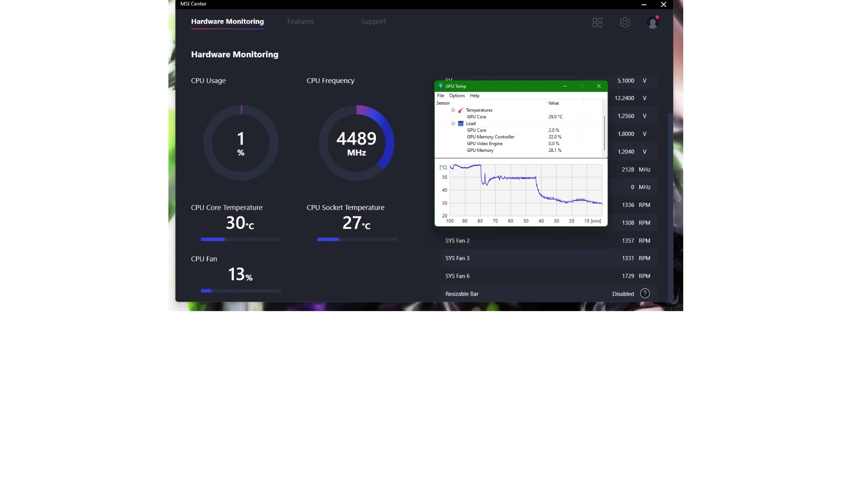Open MSI Center settings gear

[625, 22]
